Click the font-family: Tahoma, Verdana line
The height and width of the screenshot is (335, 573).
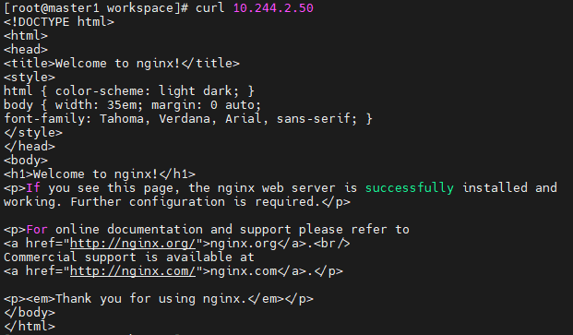point(188,119)
